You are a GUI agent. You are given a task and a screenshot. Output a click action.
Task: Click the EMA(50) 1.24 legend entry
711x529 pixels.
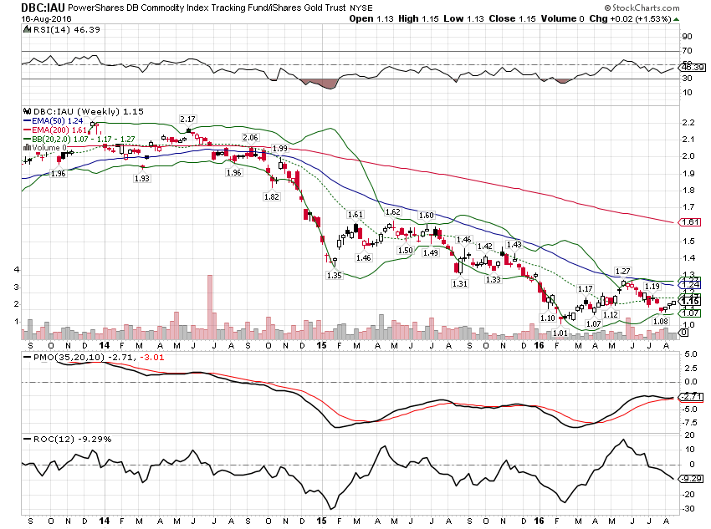click(57, 121)
